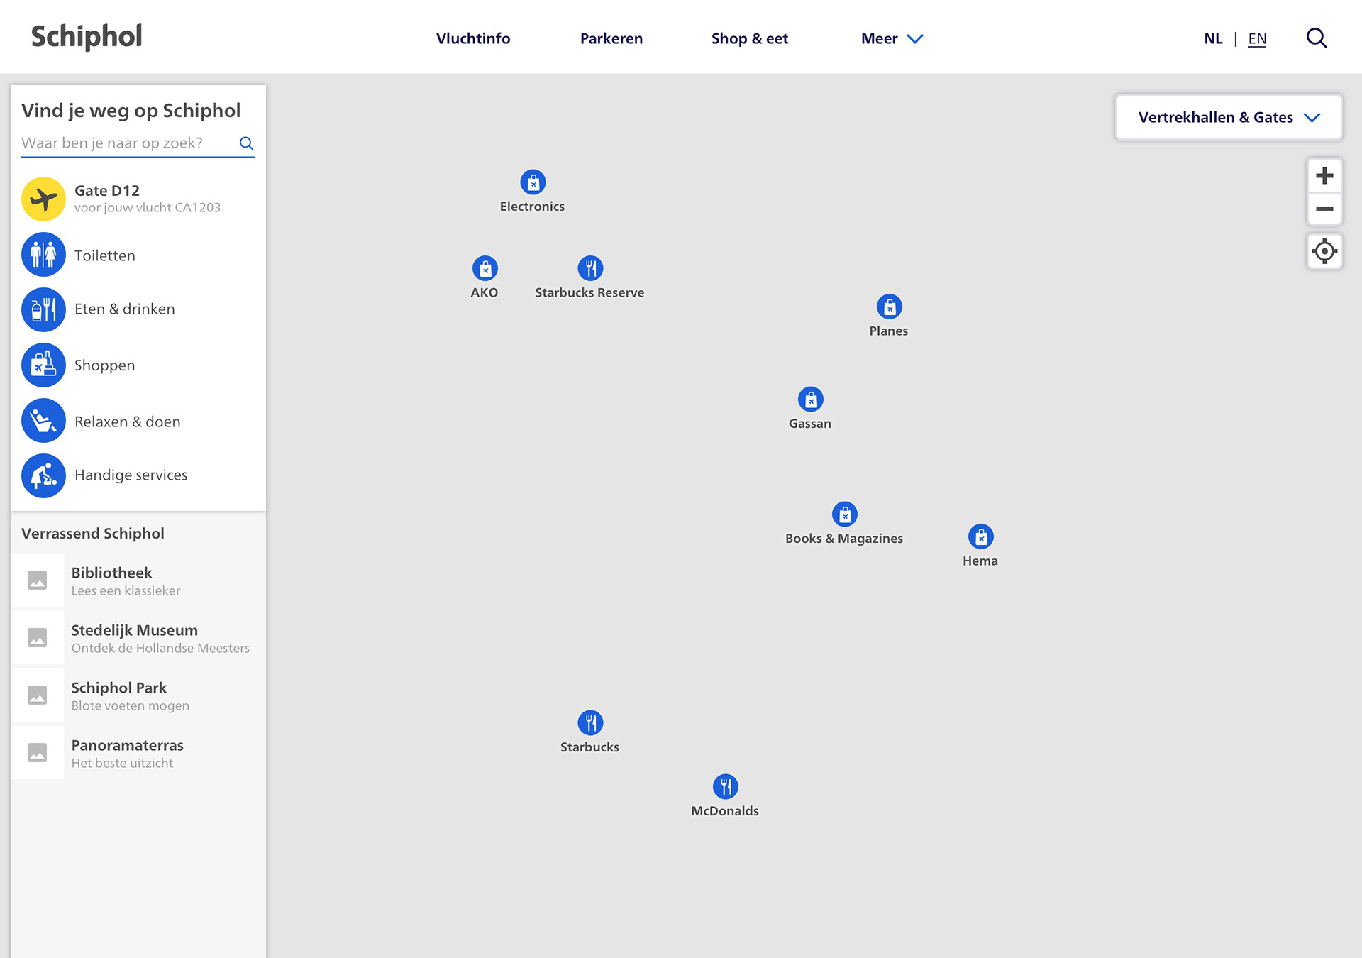Image resolution: width=1362 pixels, height=958 pixels.
Task: Click the 'Schiphol Park' heading
Action: [118, 688]
